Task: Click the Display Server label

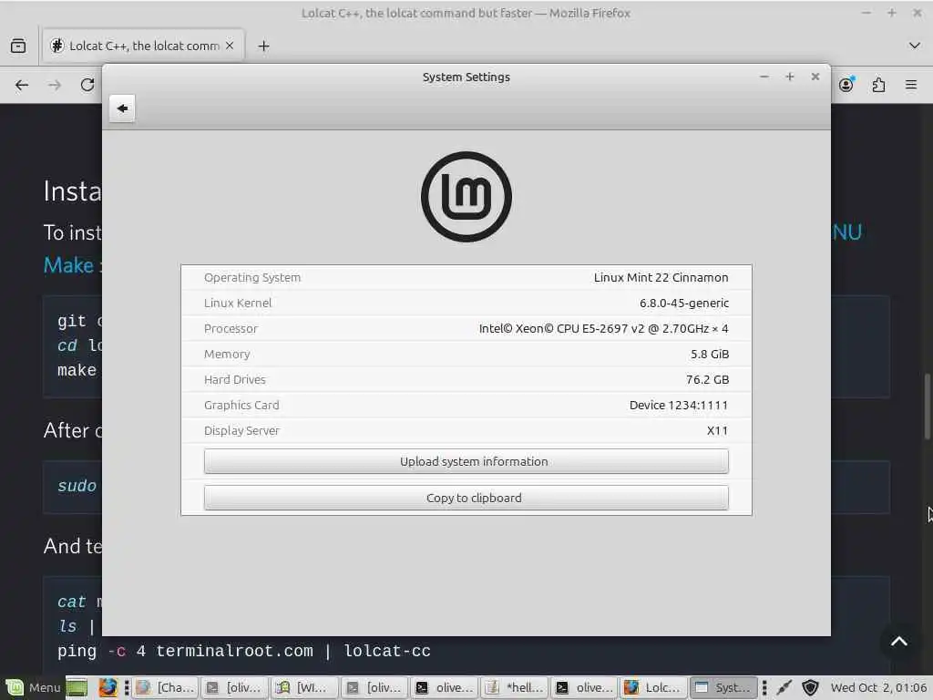Action: (241, 431)
